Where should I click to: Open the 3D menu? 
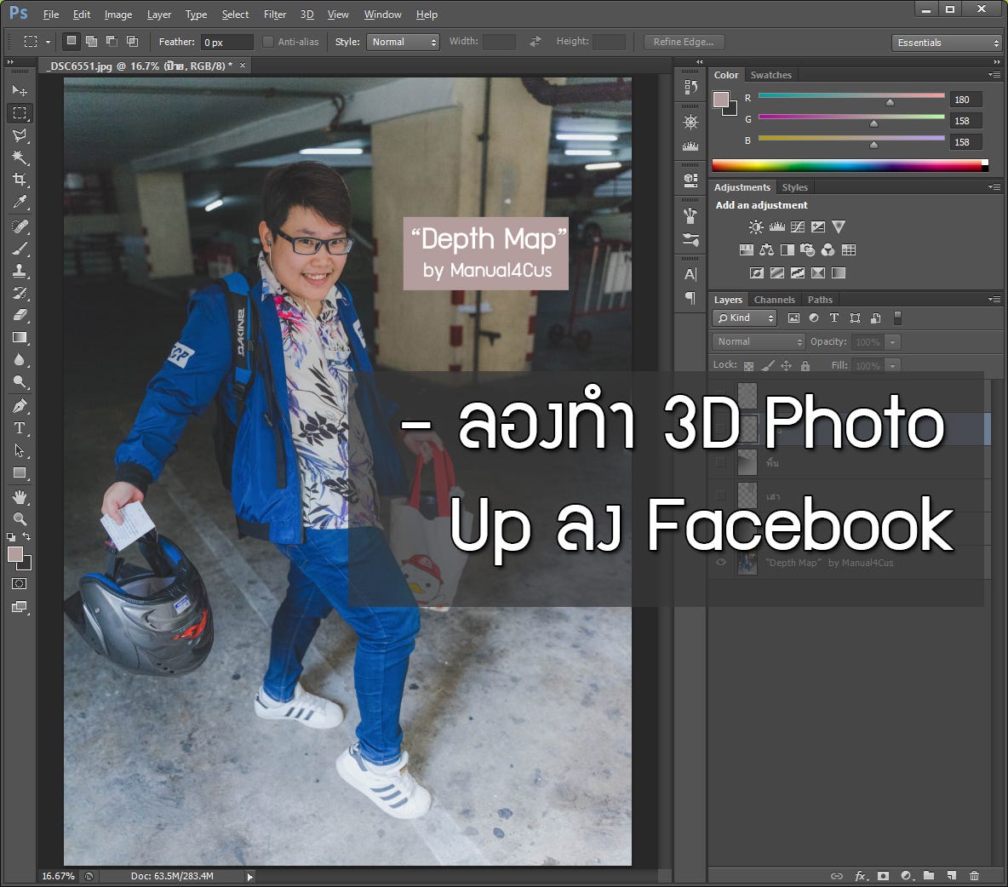click(x=306, y=14)
